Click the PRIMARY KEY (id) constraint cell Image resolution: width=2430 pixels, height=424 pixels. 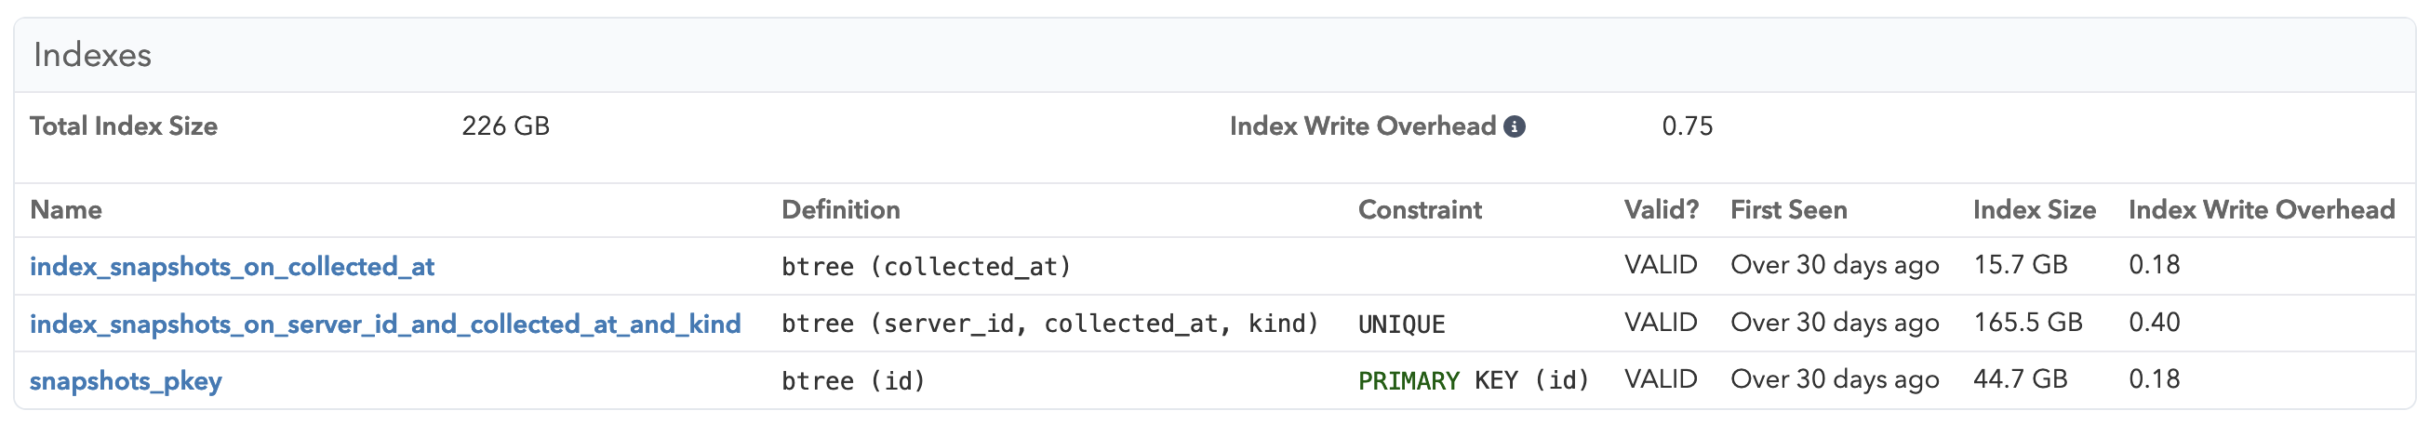point(1474,380)
